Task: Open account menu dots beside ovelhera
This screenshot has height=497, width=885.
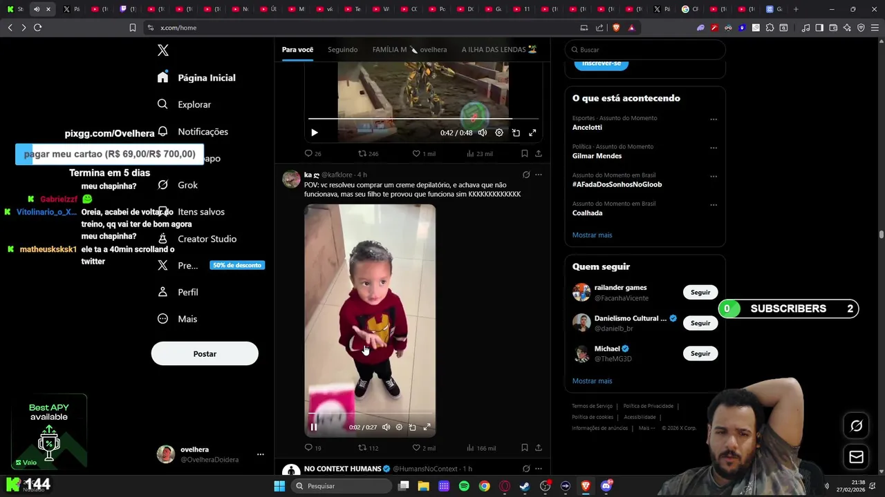Action: coord(261,454)
